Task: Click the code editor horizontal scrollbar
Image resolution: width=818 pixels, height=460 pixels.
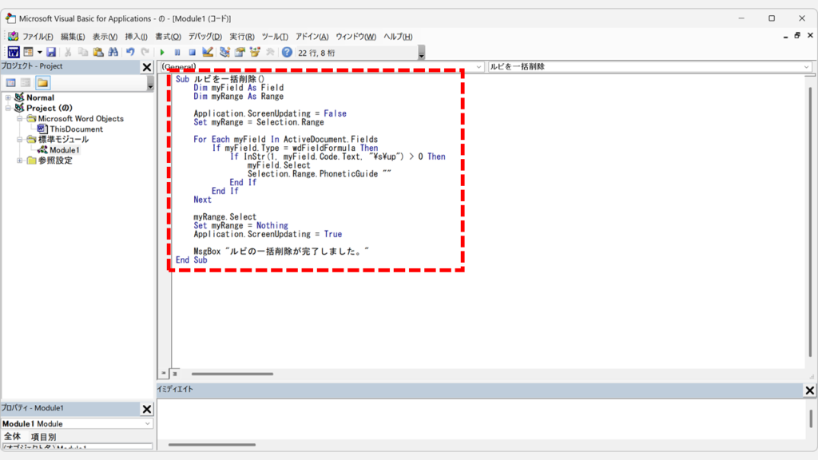Action: click(232, 374)
